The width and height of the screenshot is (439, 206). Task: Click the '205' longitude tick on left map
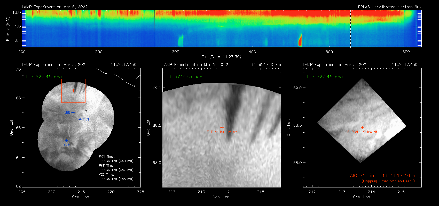tap(22, 192)
